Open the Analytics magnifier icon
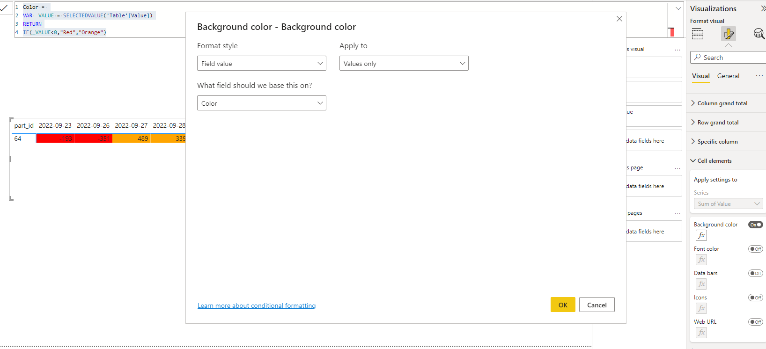The image size is (766, 349). 759,34
